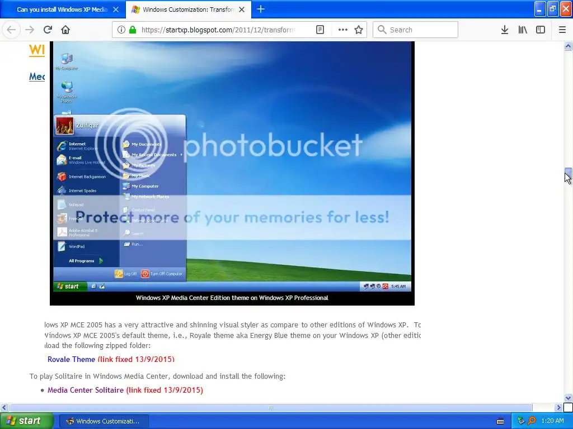The width and height of the screenshot is (573, 429).
Task: Open the 'Royale Theme' download link
Action: [71, 359]
